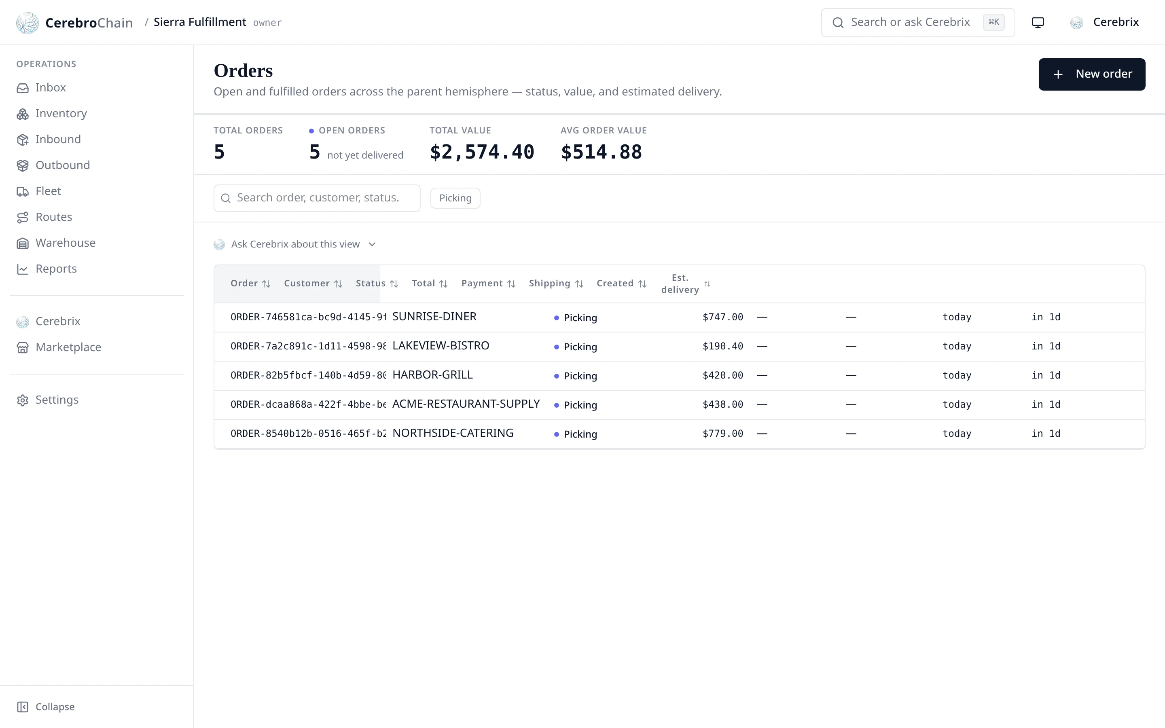Sort by Payment column arrows
This screenshot has height=728, width=1165.
click(511, 284)
